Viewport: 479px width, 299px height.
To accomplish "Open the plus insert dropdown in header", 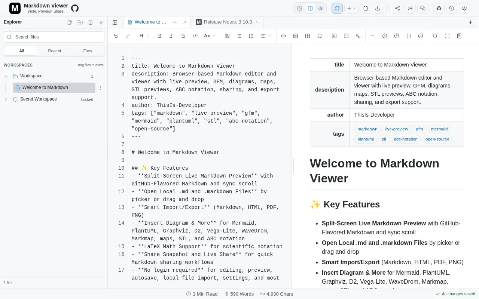I will point(351,8).
